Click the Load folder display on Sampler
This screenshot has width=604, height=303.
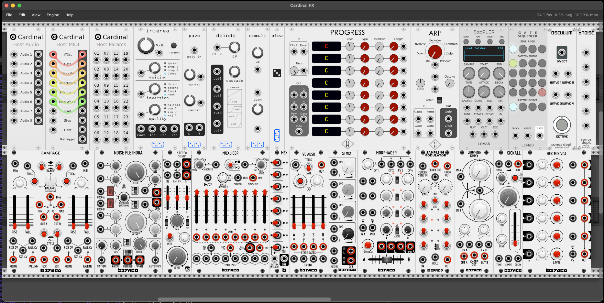tap(484, 53)
